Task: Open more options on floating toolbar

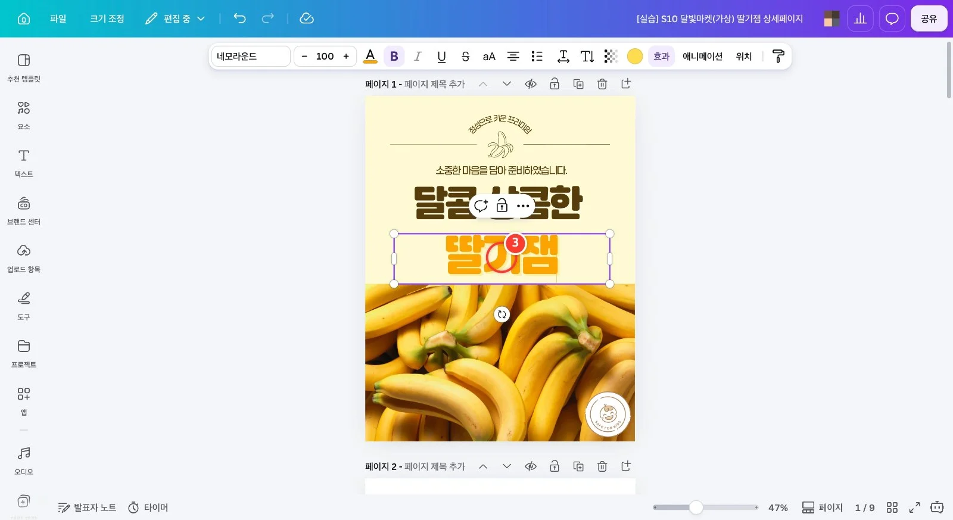Action: tap(523, 206)
